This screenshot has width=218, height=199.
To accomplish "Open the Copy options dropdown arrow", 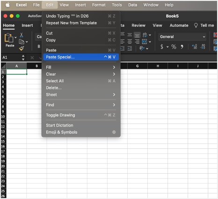I will pos(27,42).
